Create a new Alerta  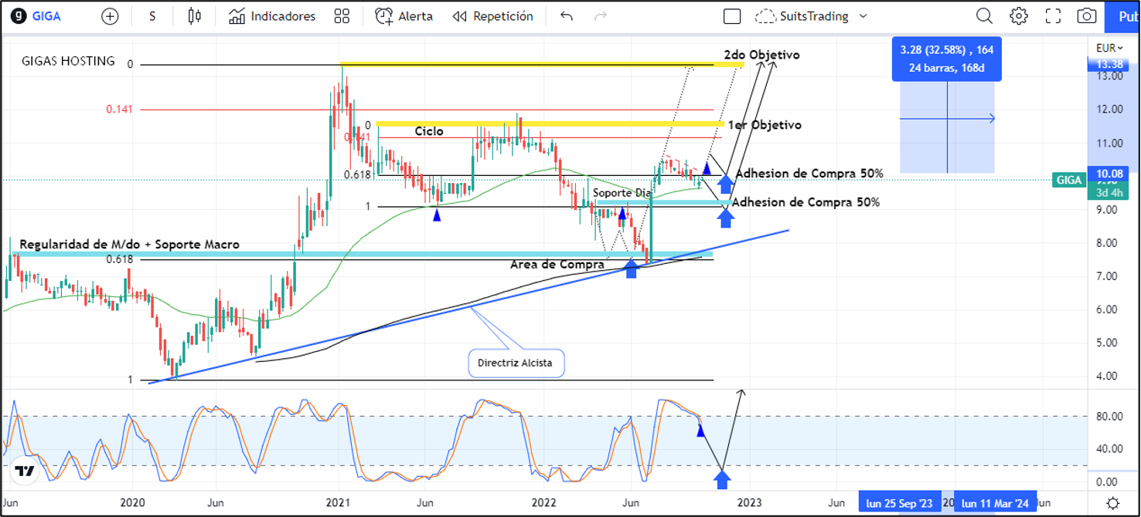point(404,16)
